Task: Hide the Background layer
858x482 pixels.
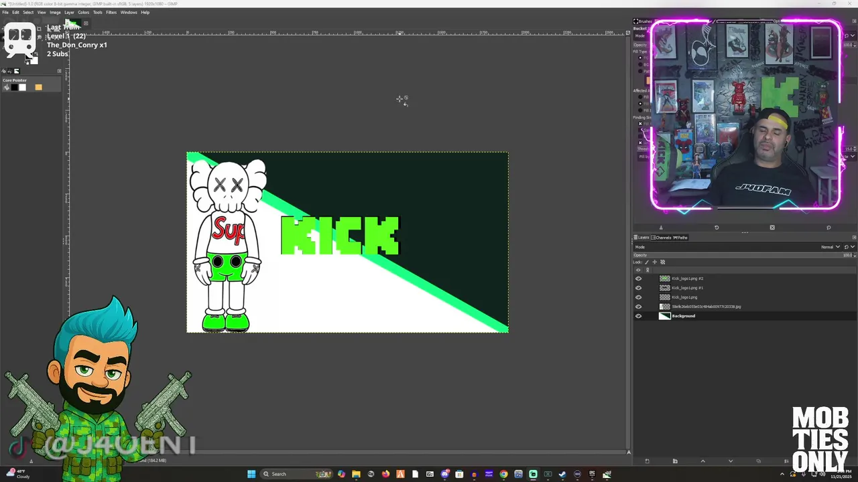Action: tap(638, 316)
